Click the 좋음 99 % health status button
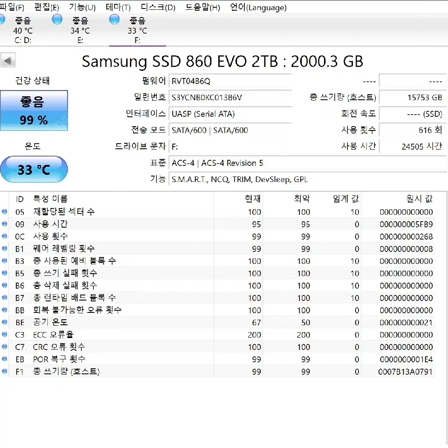This screenshot has width=448, height=448. tap(34, 110)
